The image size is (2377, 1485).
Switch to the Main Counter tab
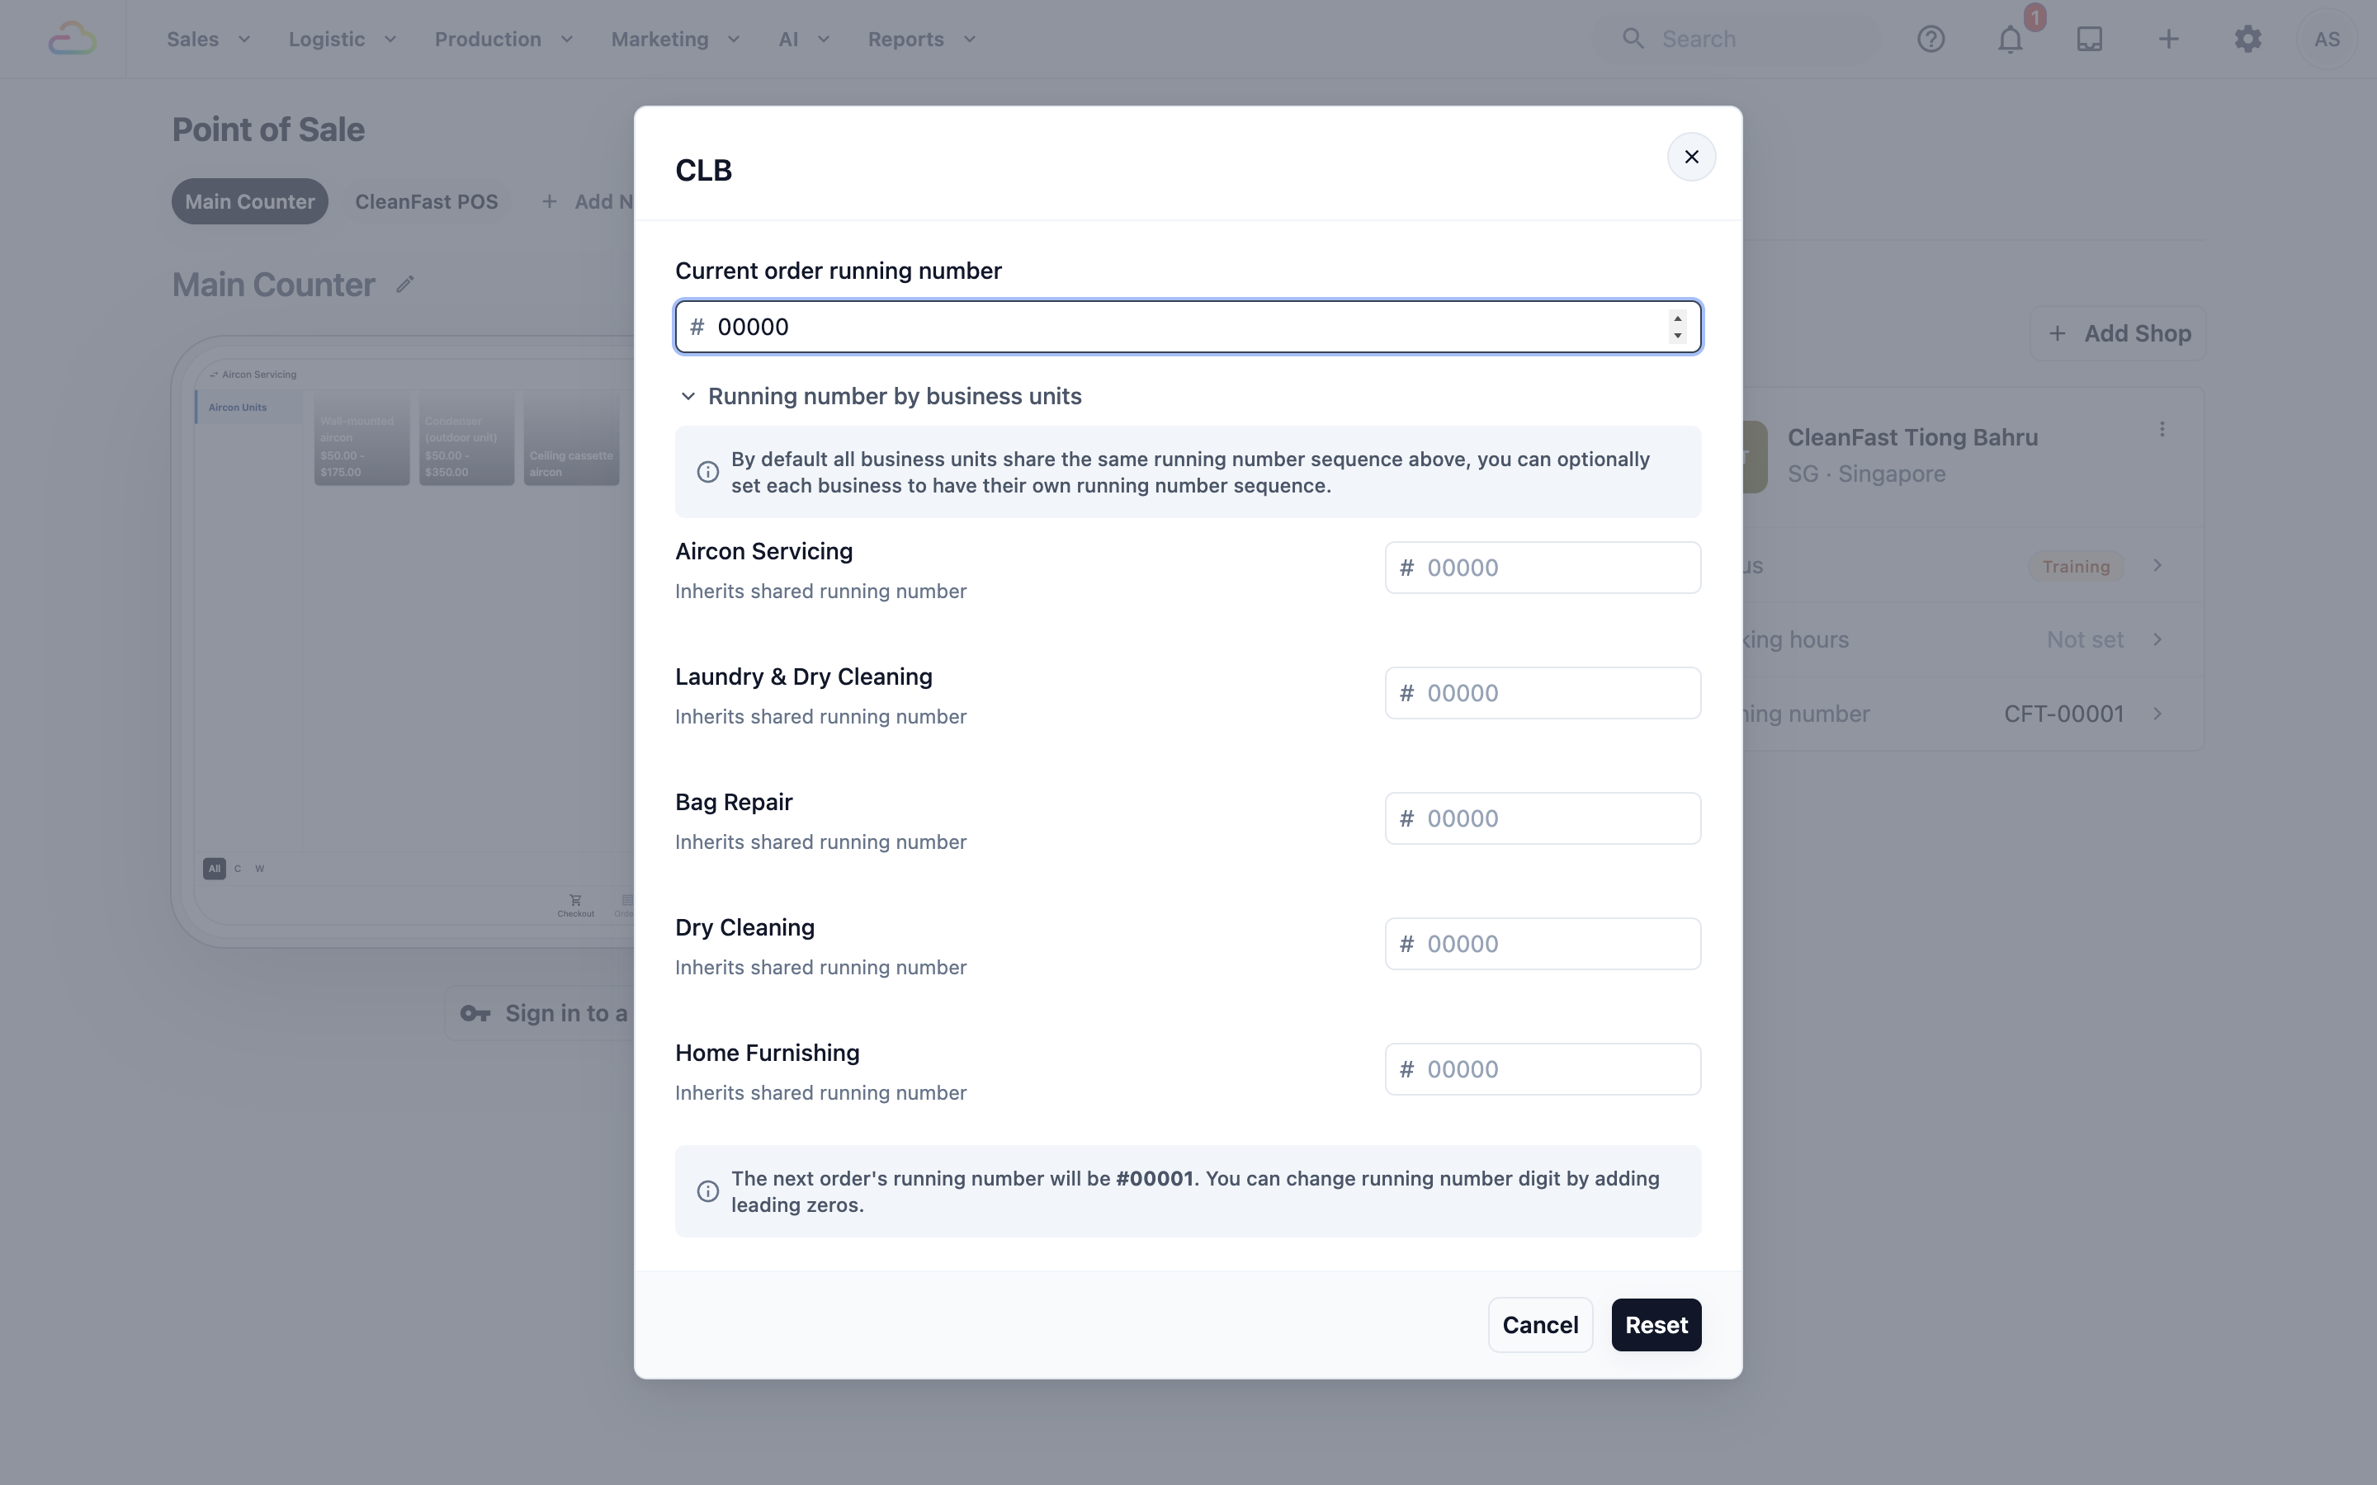point(249,201)
